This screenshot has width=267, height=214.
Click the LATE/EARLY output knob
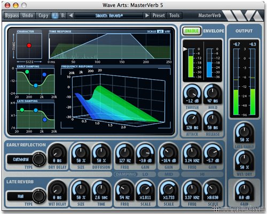coord(244,133)
